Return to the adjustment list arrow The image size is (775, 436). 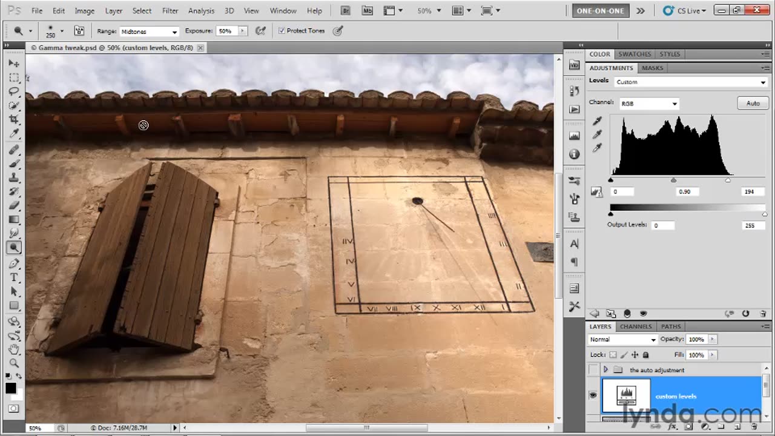[595, 314]
